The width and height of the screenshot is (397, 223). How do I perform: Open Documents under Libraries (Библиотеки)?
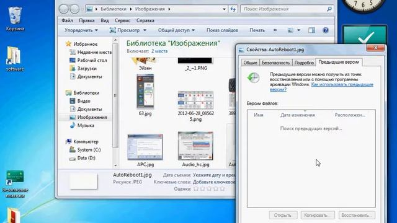(x=86, y=109)
